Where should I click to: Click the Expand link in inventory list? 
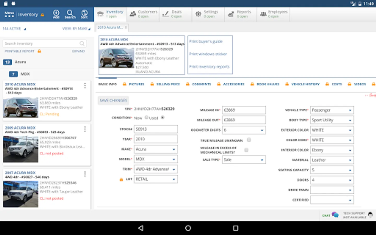(78, 51)
